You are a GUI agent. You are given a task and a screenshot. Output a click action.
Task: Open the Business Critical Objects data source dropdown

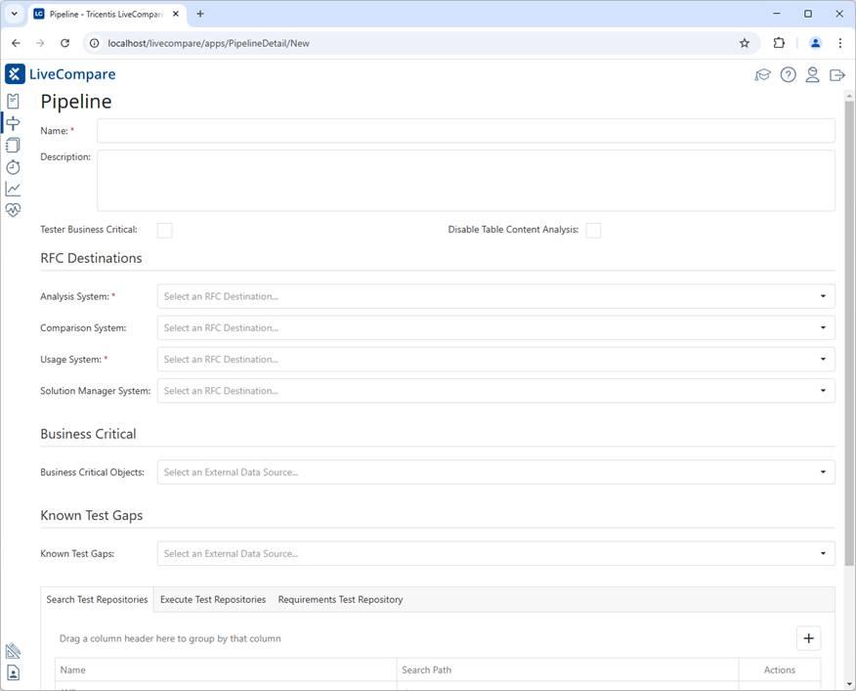pos(822,472)
